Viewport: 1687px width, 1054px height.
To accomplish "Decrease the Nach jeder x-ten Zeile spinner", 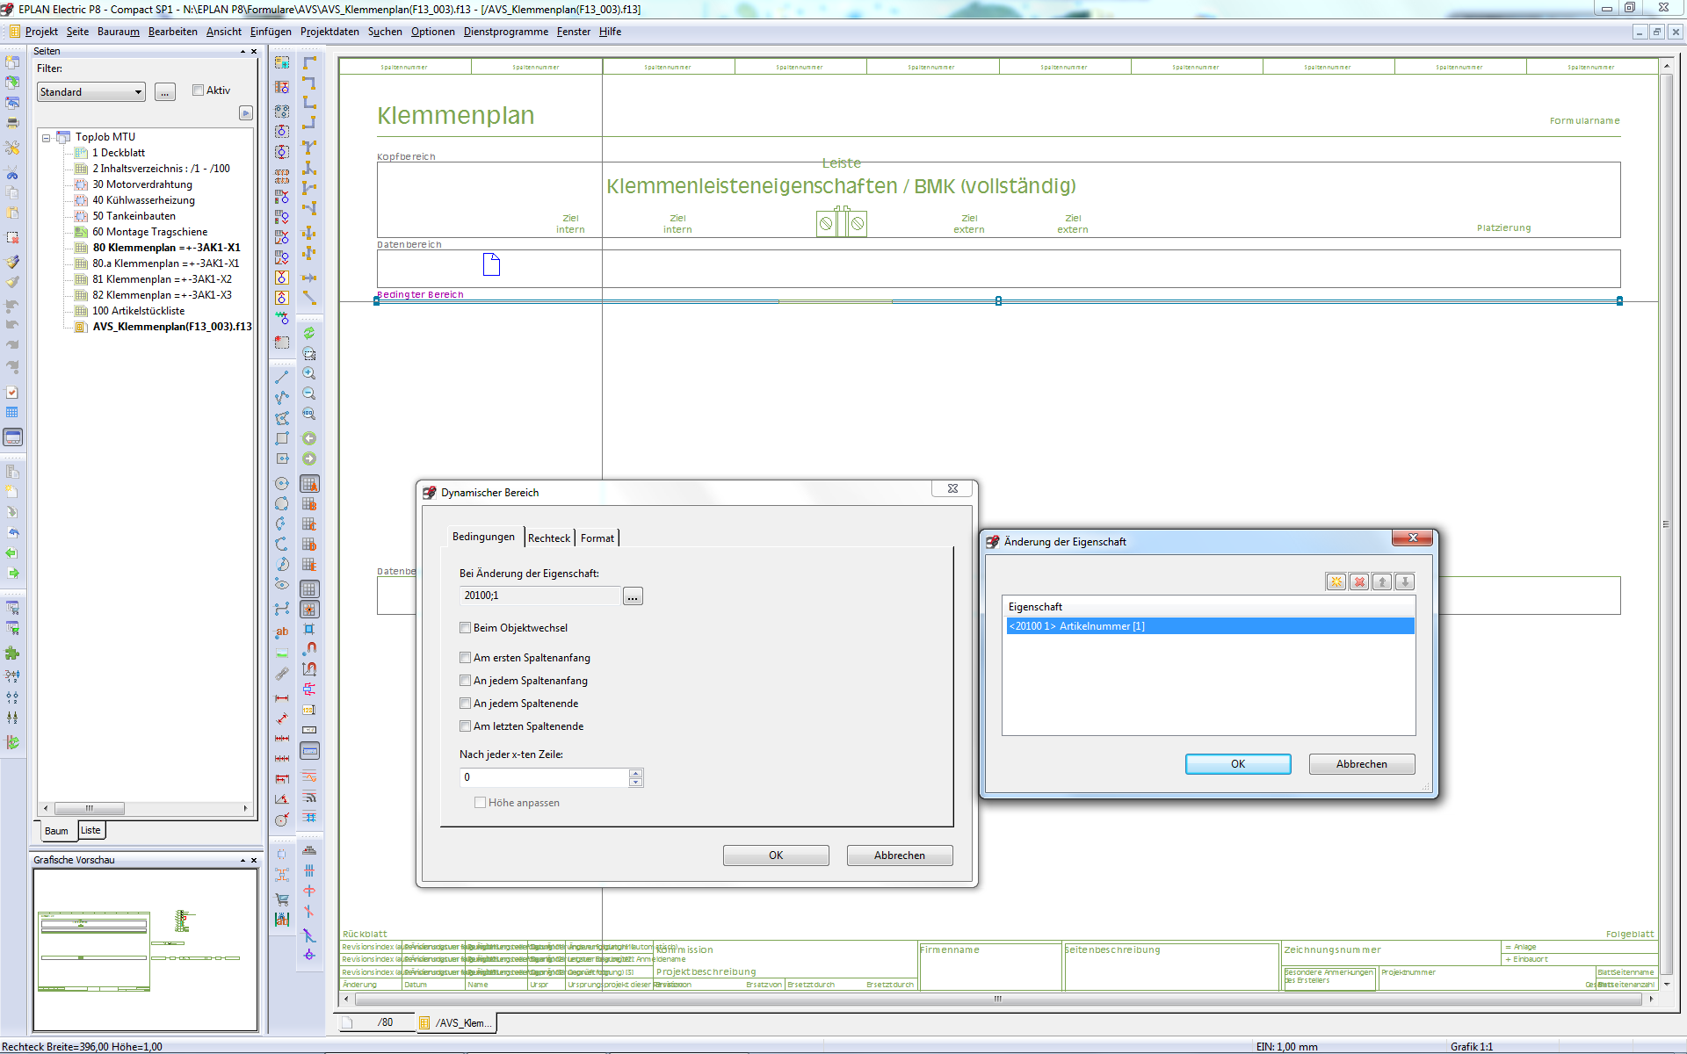I will pos(636,782).
